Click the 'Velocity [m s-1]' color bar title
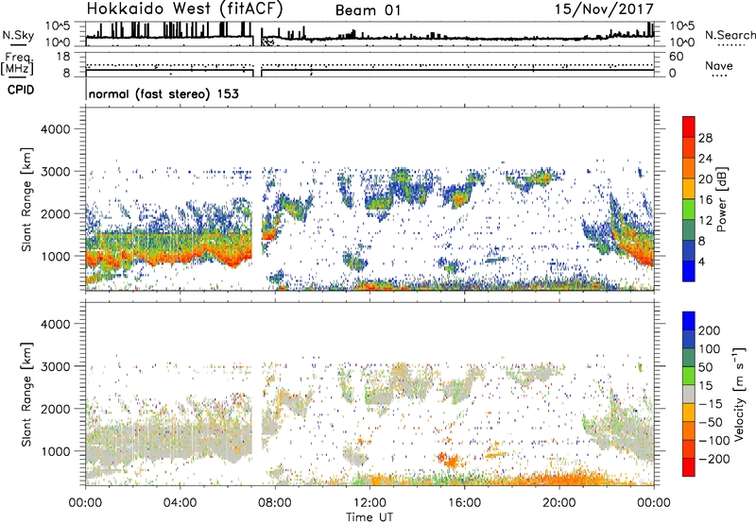 (x=739, y=394)
